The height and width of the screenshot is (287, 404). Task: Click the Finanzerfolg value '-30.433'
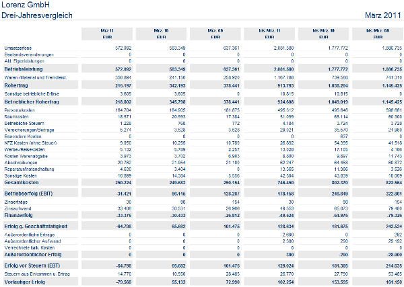point(176,216)
